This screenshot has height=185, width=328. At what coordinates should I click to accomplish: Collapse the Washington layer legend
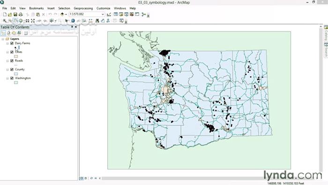click(7, 78)
